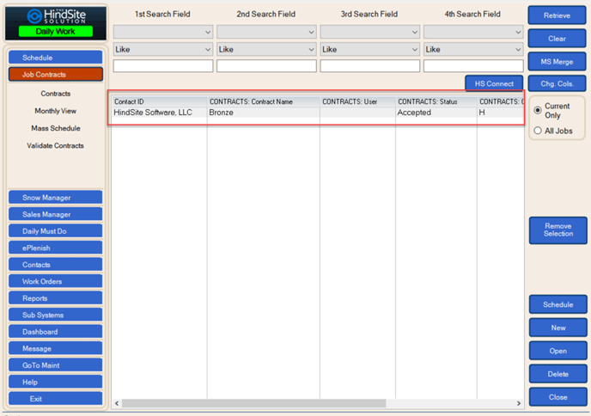
Task: Click the 1st Search Field text input
Action: click(162, 66)
